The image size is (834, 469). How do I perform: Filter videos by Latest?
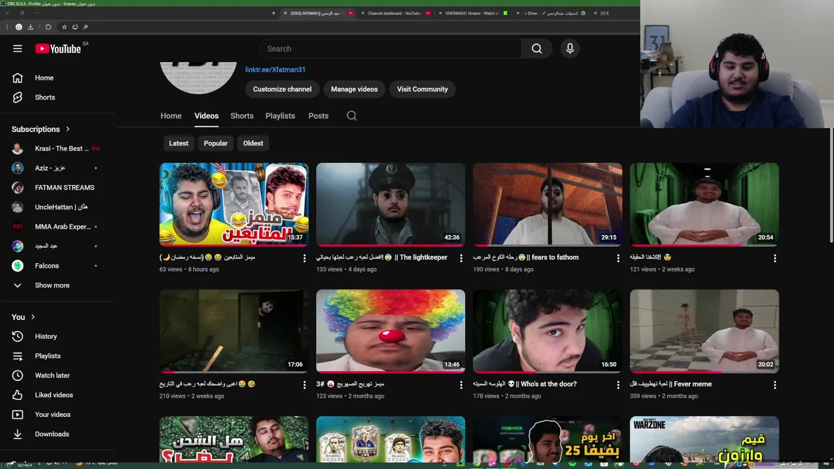pyautogui.click(x=179, y=143)
